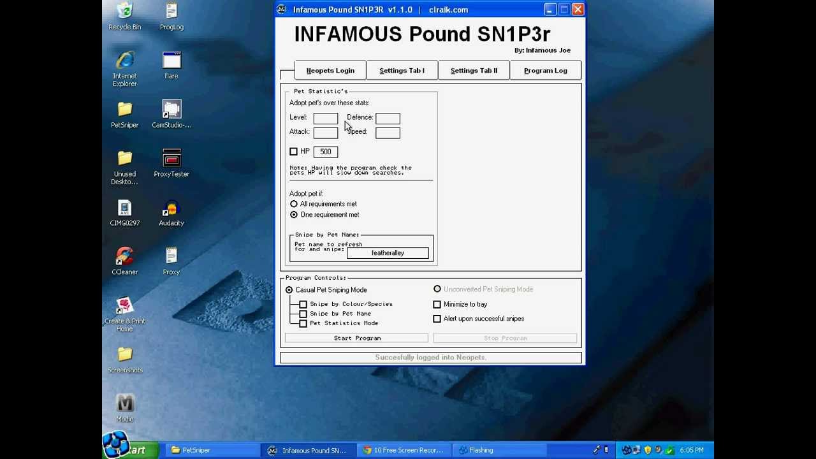Enable Minimize to tray checkbox
This screenshot has height=459, width=816.
pyautogui.click(x=437, y=305)
